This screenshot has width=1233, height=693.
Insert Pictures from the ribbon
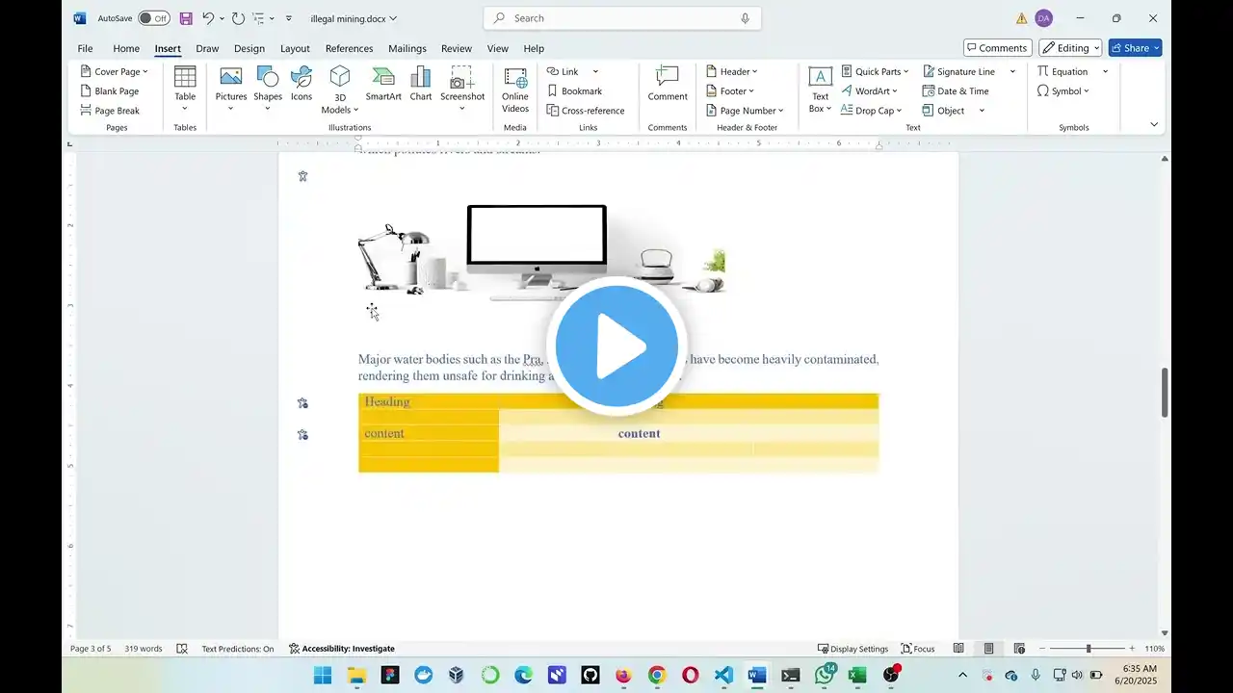coord(231,89)
